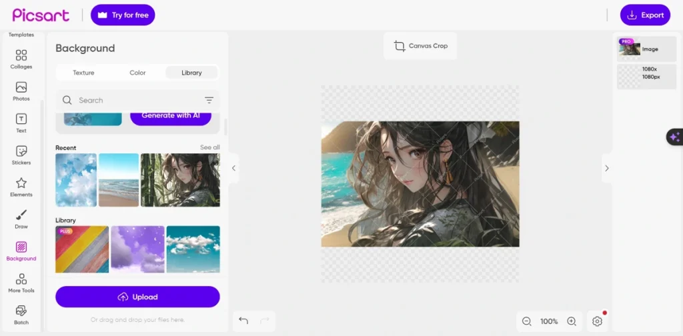
Task: Click the AI preview horse image thumbnail
Action: 93,119
